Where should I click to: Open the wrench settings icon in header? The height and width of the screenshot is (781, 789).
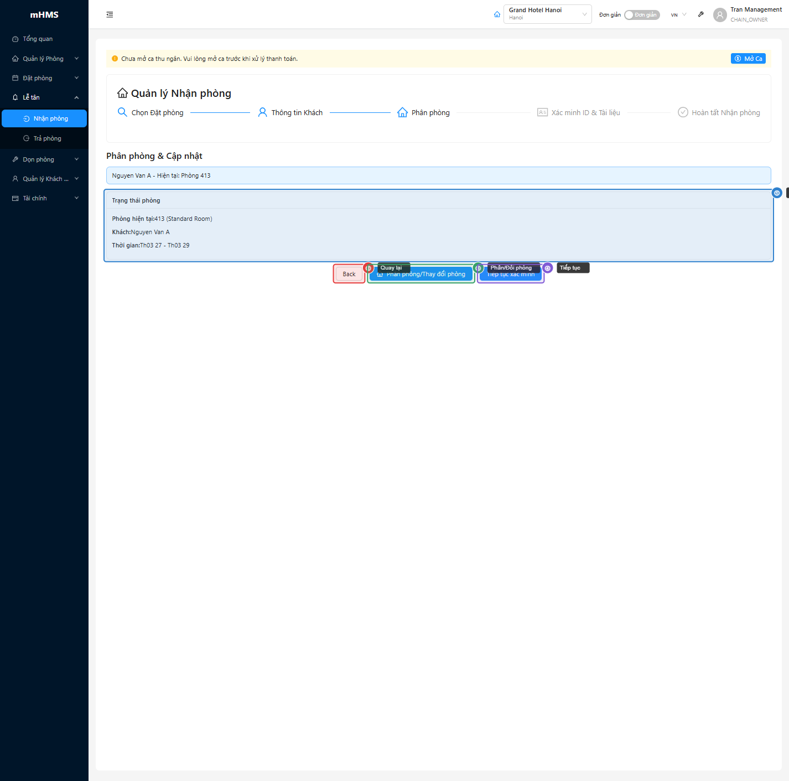click(x=700, y=14)
